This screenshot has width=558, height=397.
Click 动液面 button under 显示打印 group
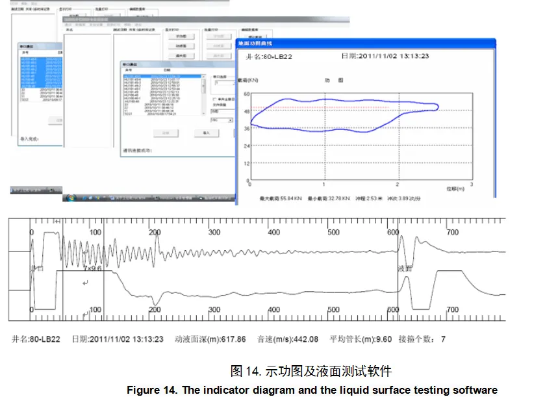pyautogui.click(x=181, y=46)
